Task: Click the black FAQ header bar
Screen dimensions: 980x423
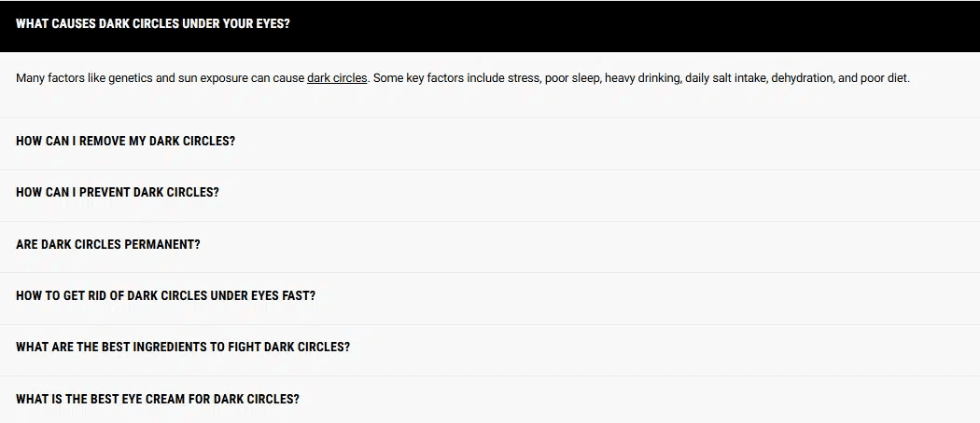Action: [490, 25]
